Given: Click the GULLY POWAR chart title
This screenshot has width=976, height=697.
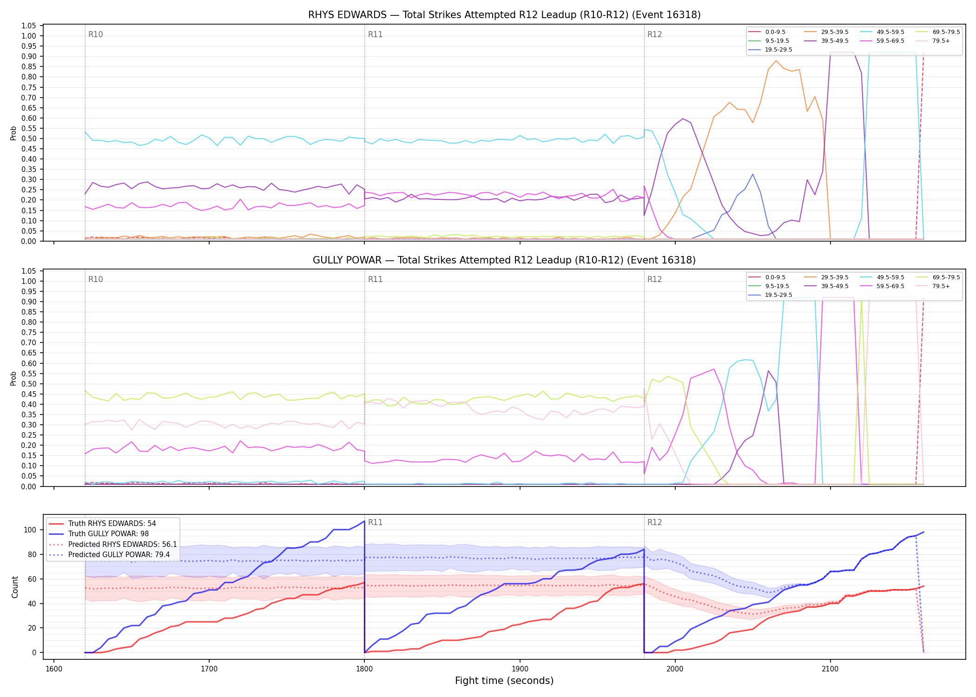Looking at the screenshot, I should tap(504, 260).
